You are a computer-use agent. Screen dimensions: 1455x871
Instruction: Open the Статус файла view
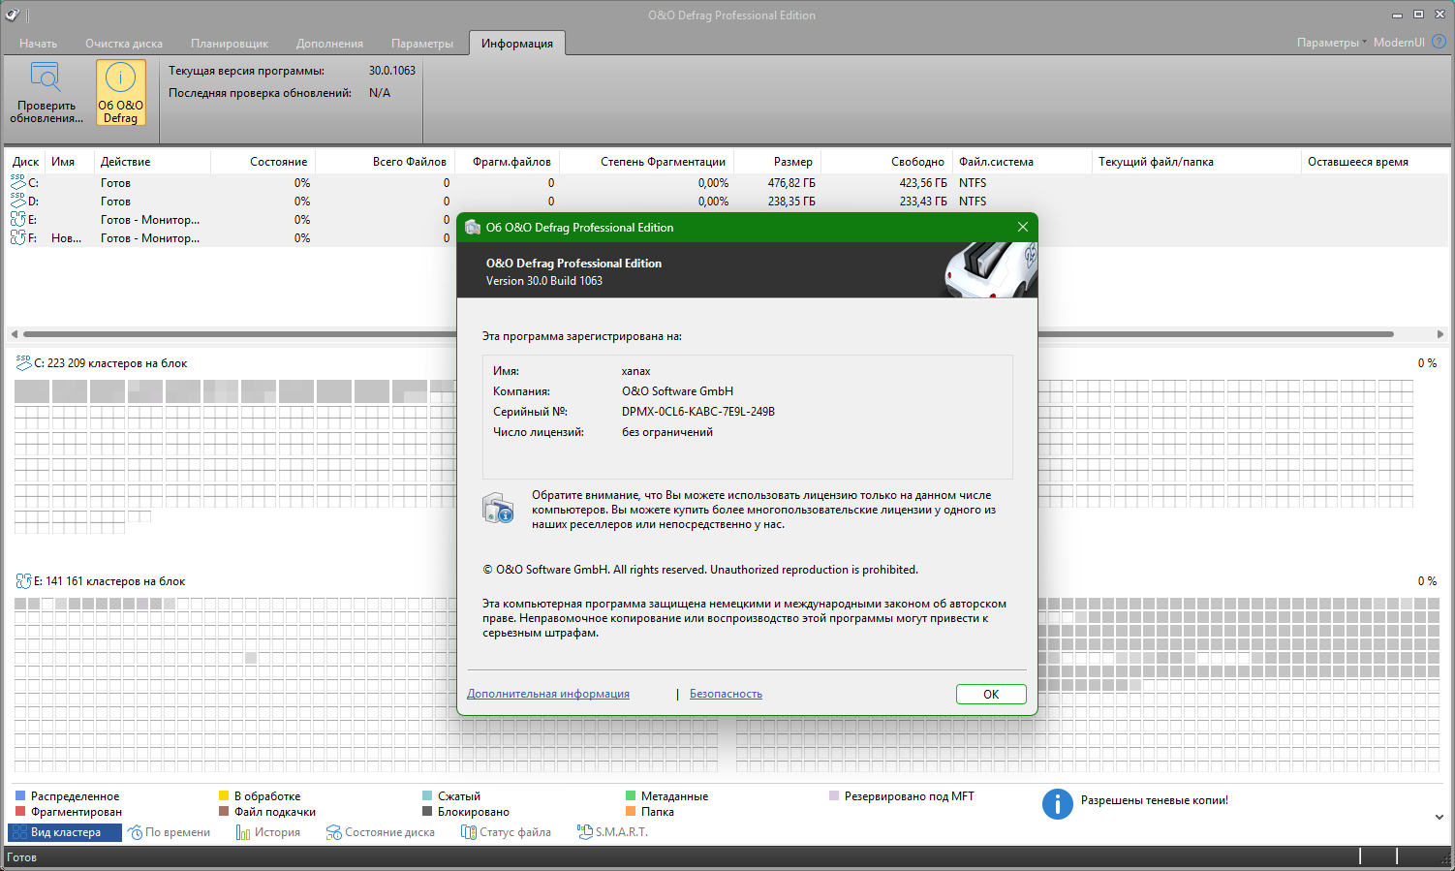[x=507, y=832]
